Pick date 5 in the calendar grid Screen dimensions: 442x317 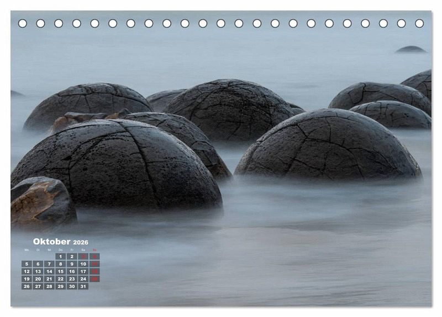point(26,264)
